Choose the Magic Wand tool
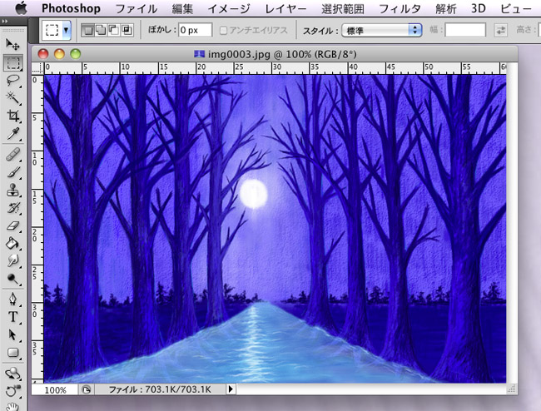Image resolution: width=541 pixels, height=411 pixels. [x=13, y=98]
